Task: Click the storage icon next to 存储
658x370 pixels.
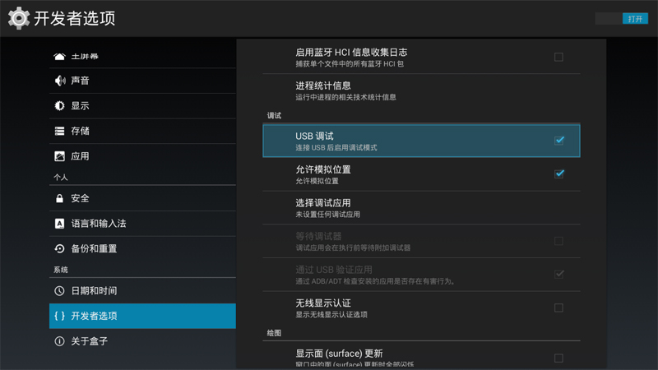Action: coord(59,132)
